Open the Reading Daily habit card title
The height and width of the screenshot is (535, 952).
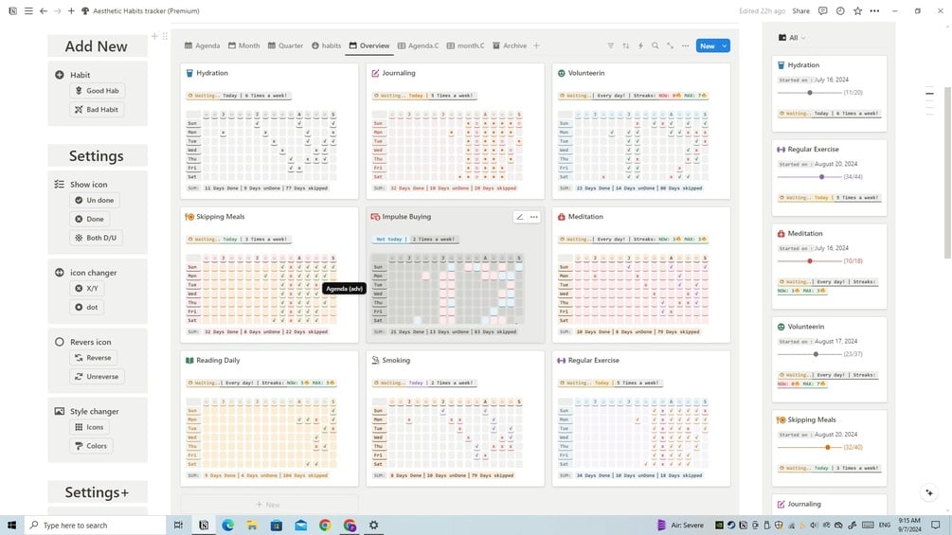pos(218,361)
